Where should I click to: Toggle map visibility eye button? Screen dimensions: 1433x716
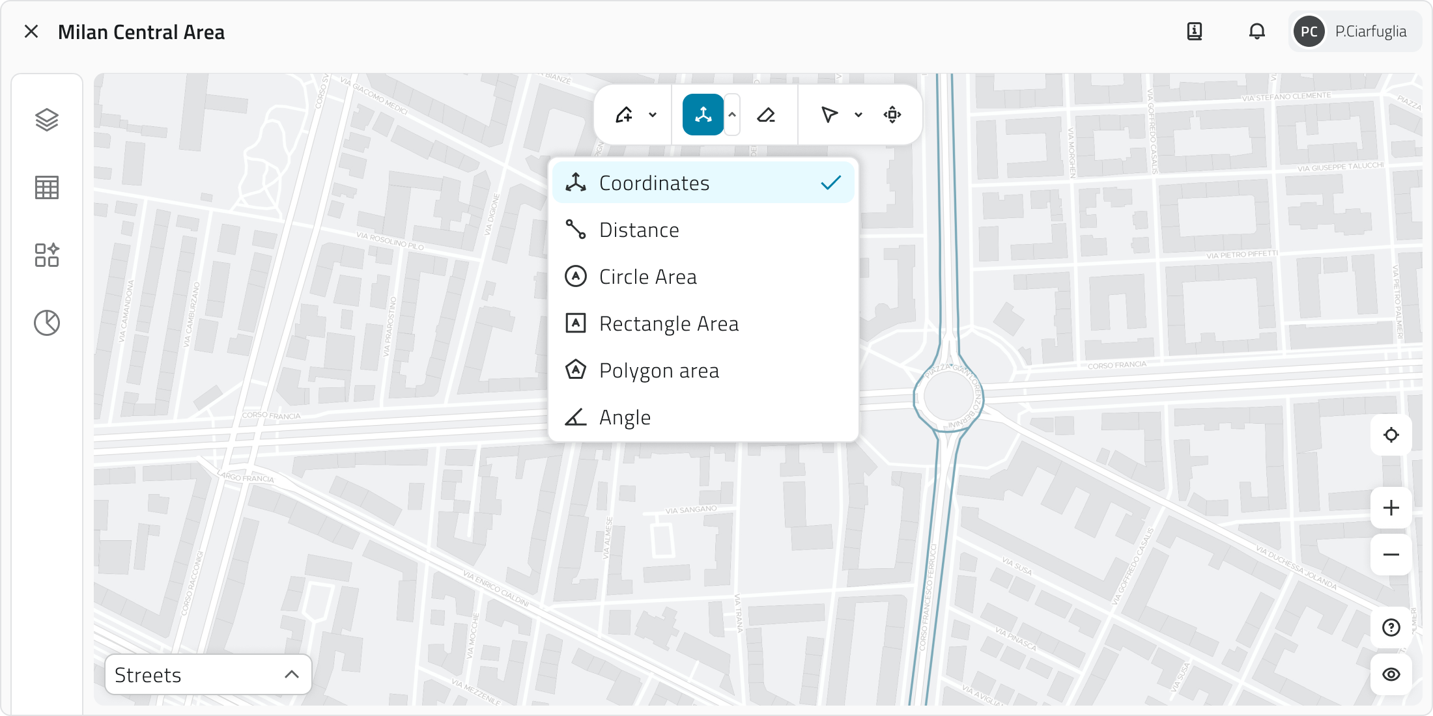tap(1391, 674)
